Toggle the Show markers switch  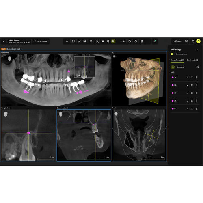click(x=172, y=54)
